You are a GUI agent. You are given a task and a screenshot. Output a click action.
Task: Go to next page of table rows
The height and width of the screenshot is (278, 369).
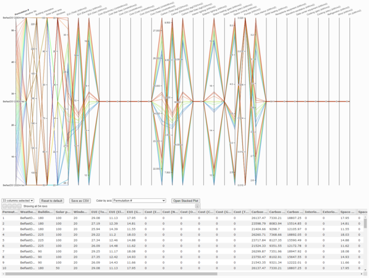(x=14, y=206)
